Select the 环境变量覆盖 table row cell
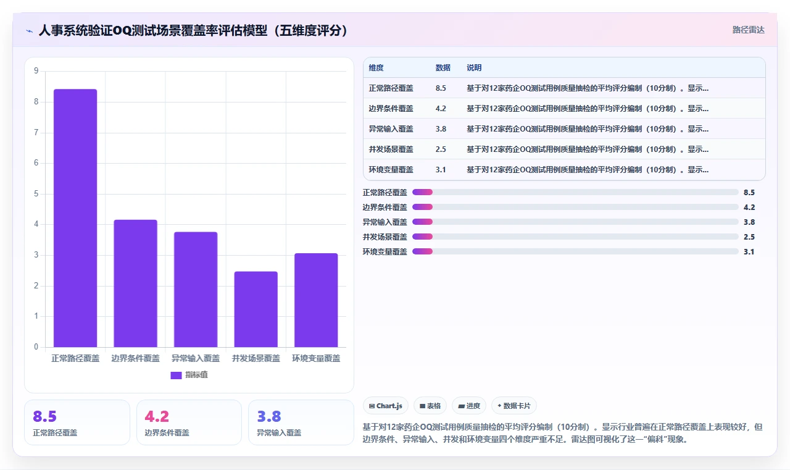The image size is (790, 470). coord(391,170)
